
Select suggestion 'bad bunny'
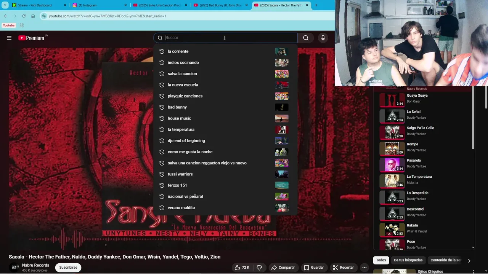click(225, 107)
